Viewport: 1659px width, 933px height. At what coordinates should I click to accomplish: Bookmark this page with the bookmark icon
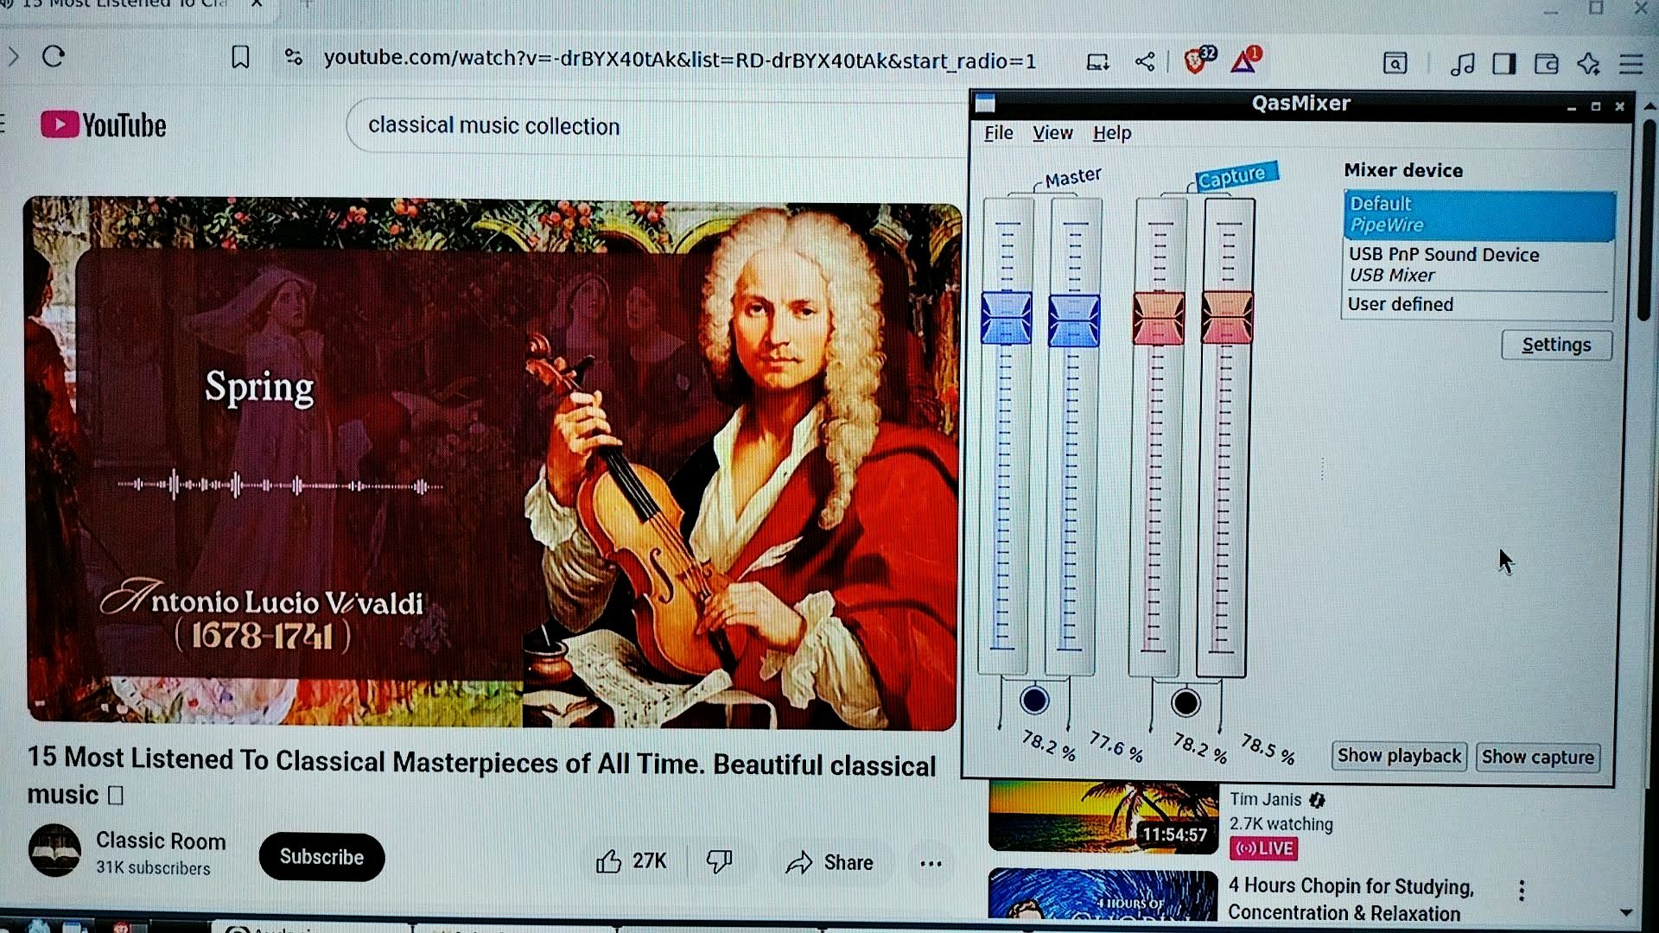click(x=240, y=58)
